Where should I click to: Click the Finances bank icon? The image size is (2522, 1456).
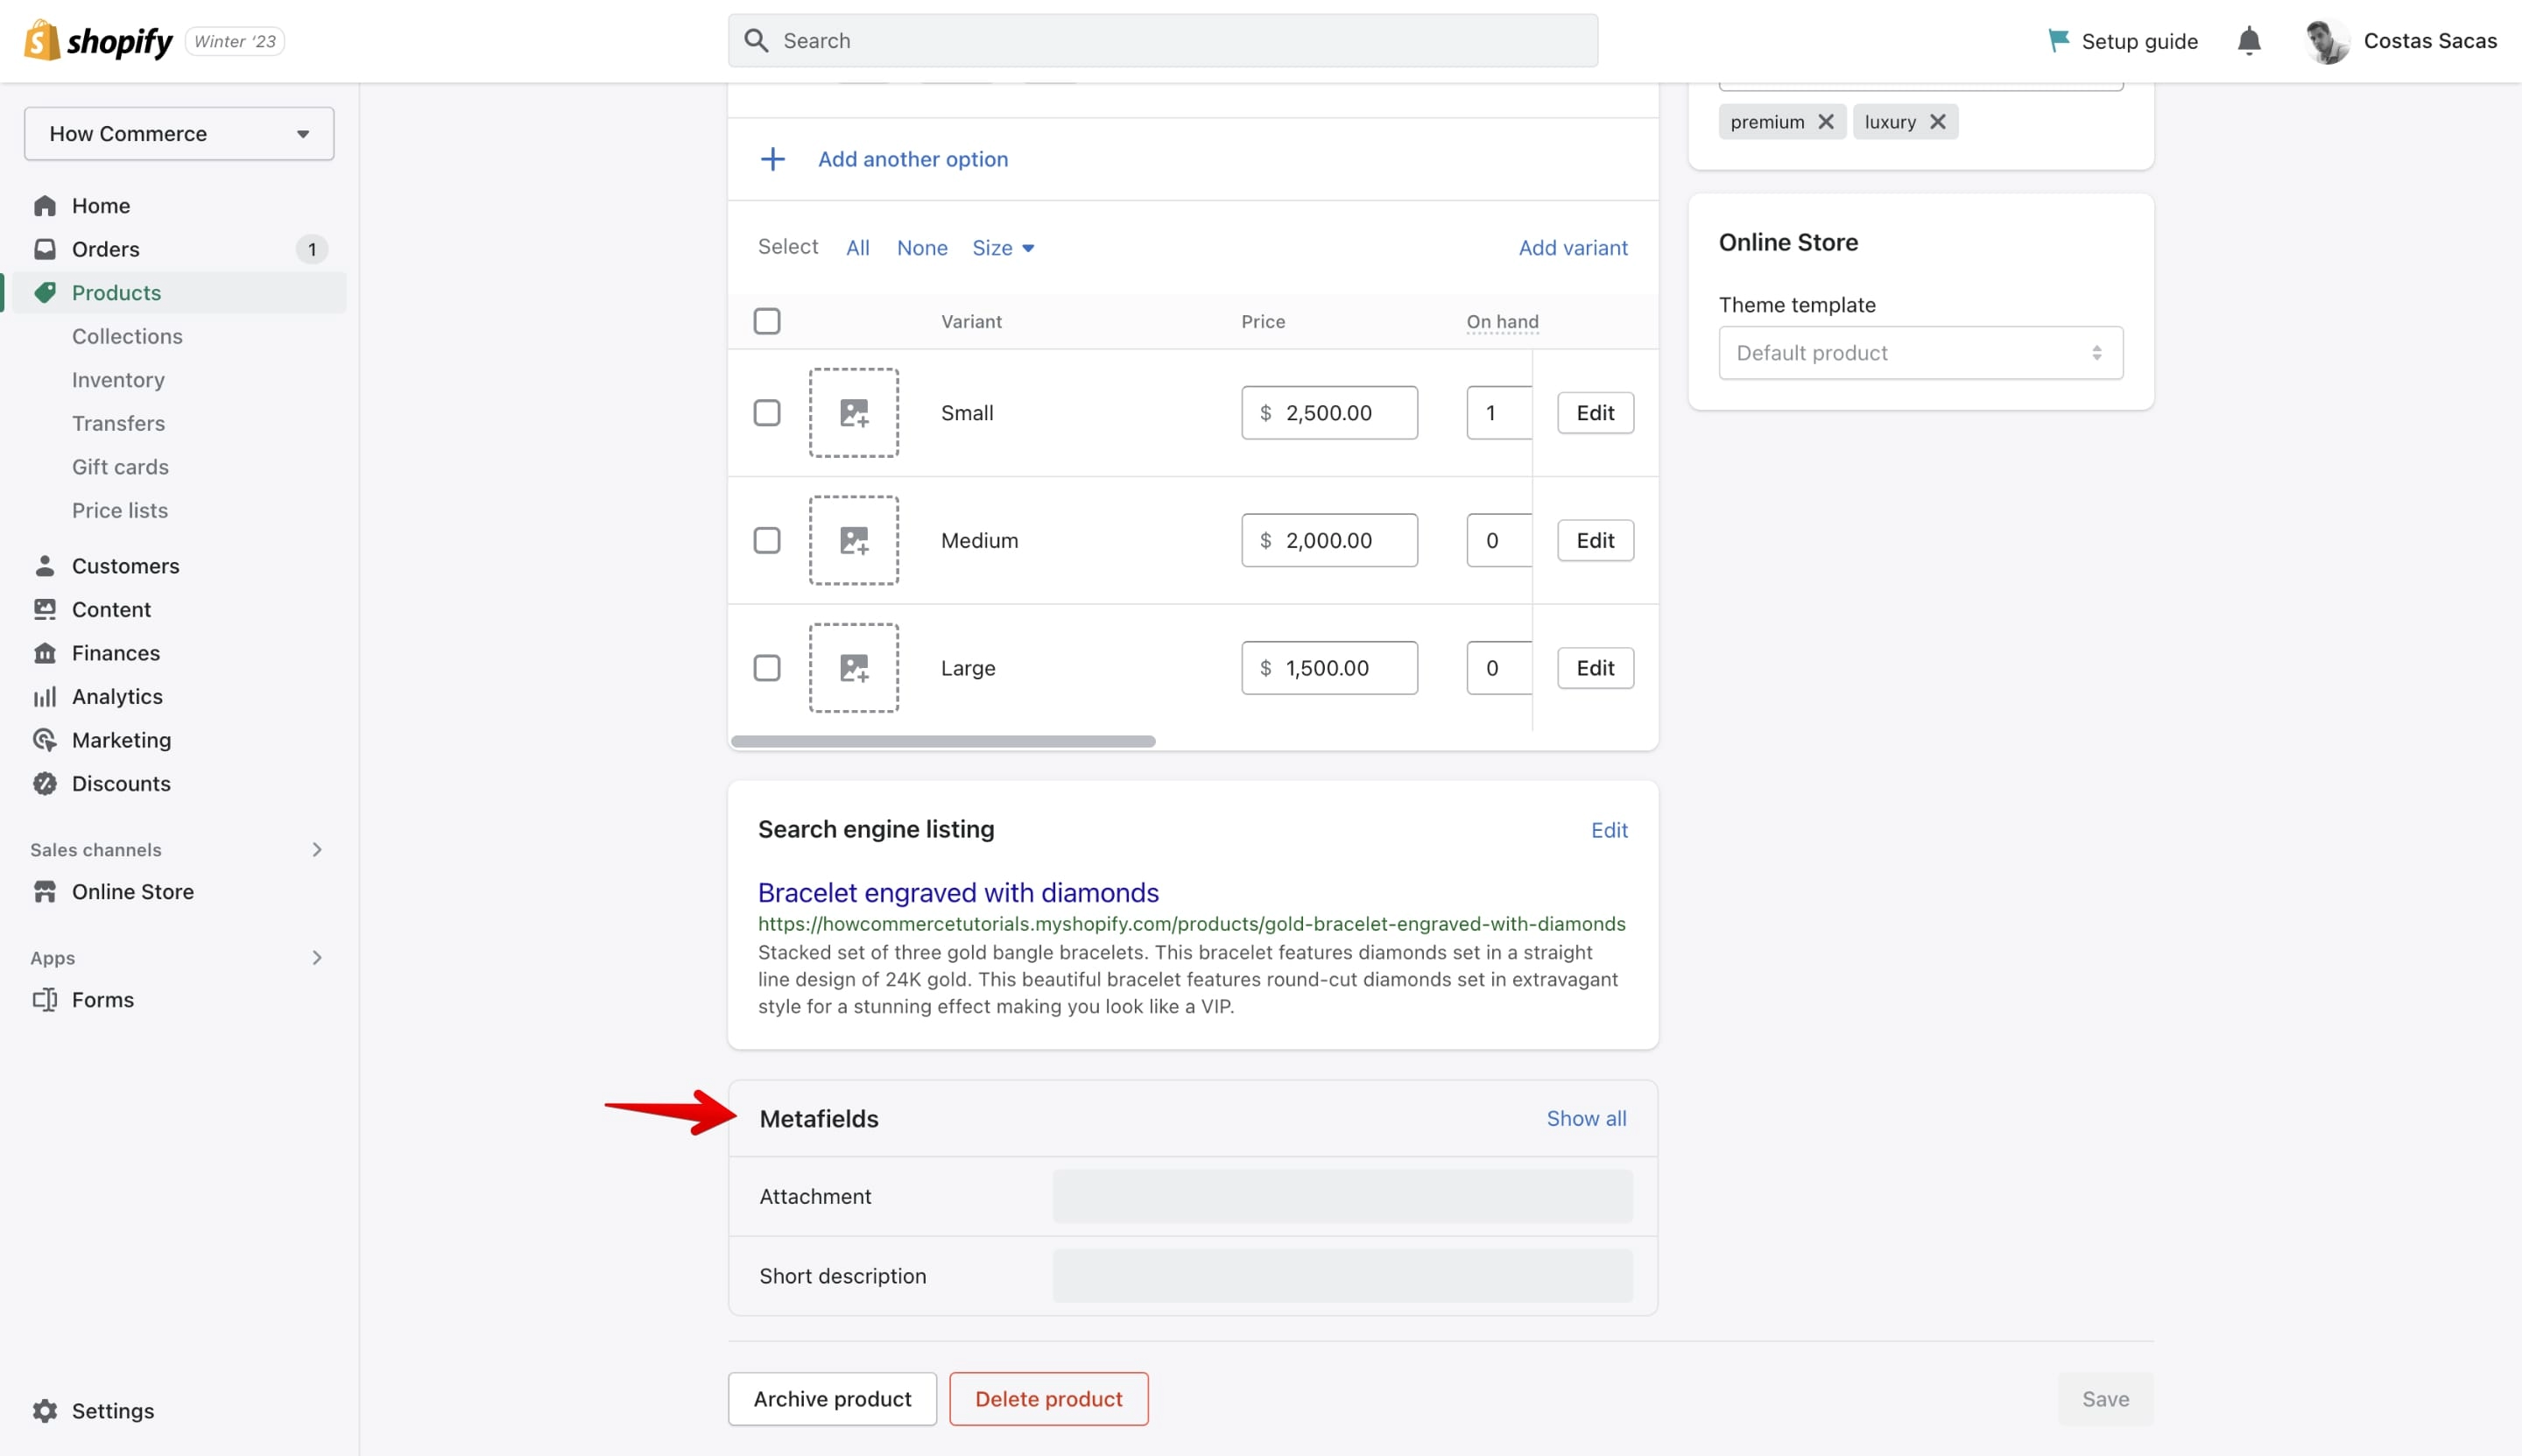point(45,653)
